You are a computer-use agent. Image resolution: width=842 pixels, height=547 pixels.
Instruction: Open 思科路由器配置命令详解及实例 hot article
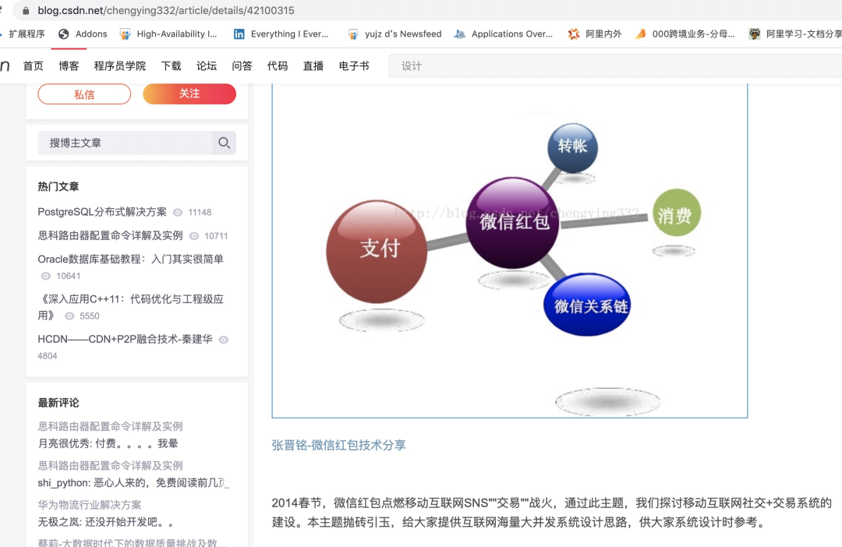[x=110, y=235]
